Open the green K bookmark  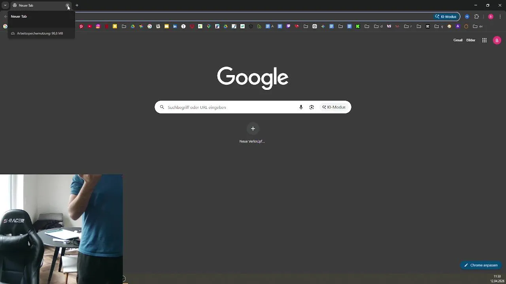(358, 26)
